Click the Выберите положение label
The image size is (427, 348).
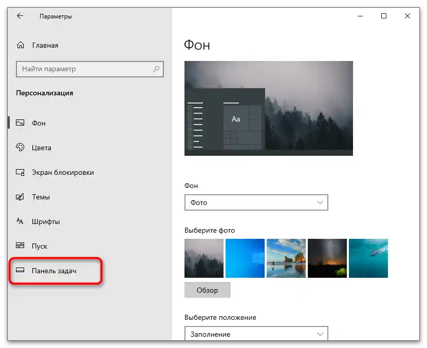[x=220, y=317]
